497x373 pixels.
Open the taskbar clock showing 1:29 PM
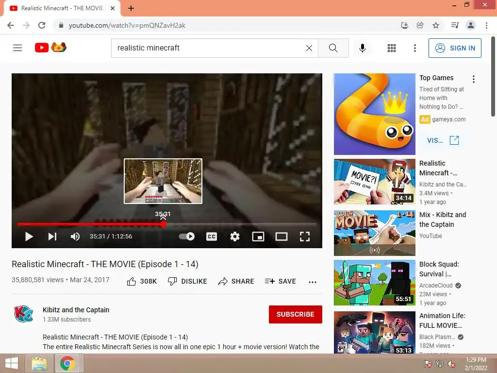tap(476, 364)
